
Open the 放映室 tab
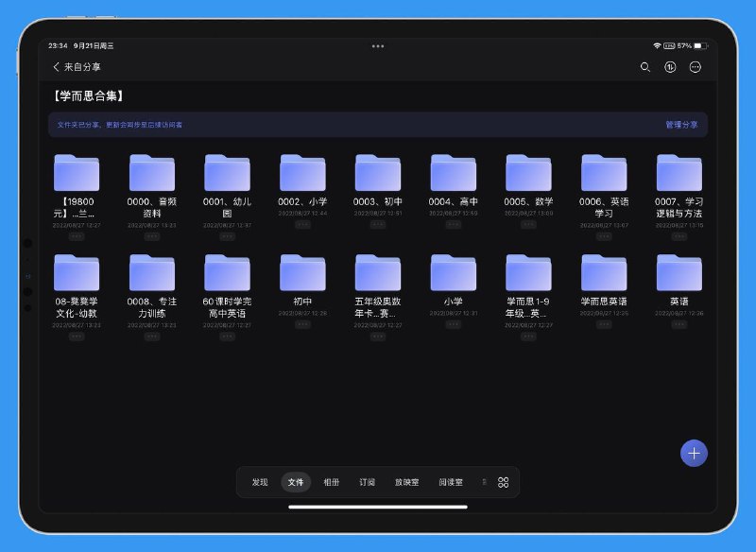pyautogui.click(x=406, y=482)
